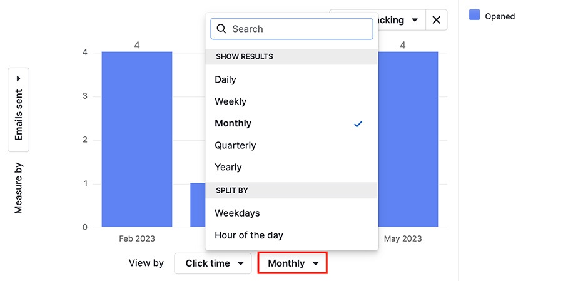Select the Yearly option
Viewport: 563px width, 281px height.
click(228, 167)
